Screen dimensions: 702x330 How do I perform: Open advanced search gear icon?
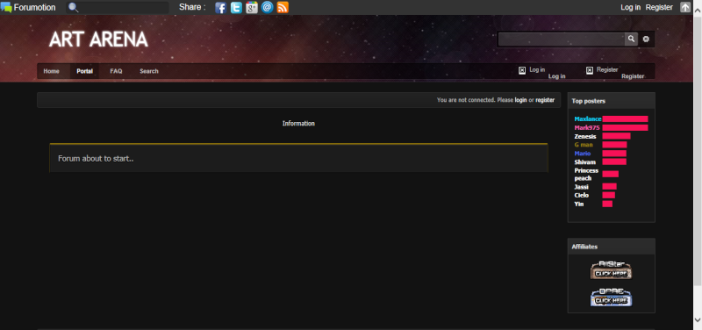[646, 39]
